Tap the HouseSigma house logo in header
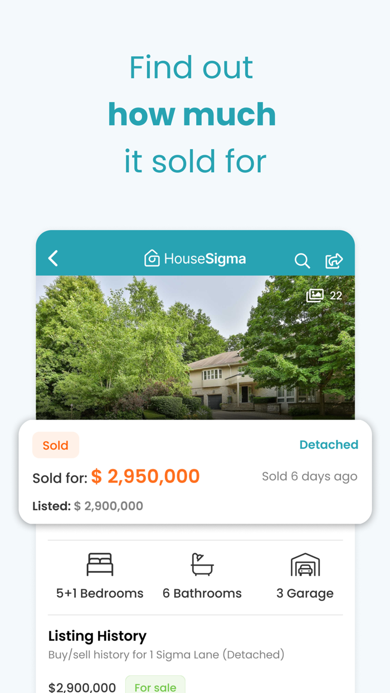The image size is (390, 693). point(151,257)
